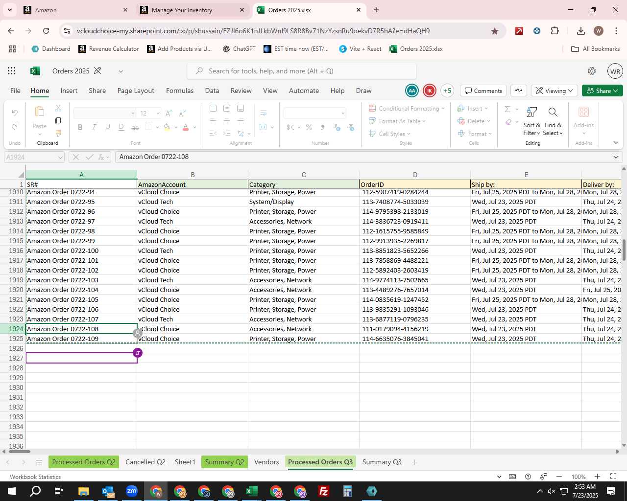Collapse the ribbon with chevron

(x=616, y=143)
